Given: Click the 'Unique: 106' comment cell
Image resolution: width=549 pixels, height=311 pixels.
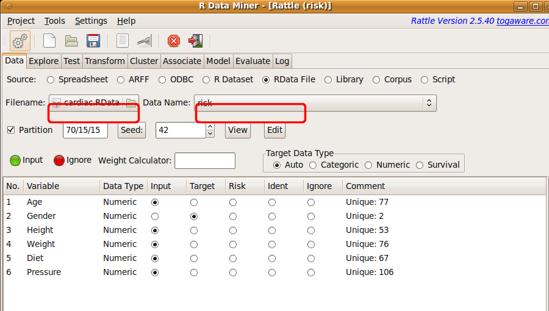Looking at the screenshot, I should (370, 272).
